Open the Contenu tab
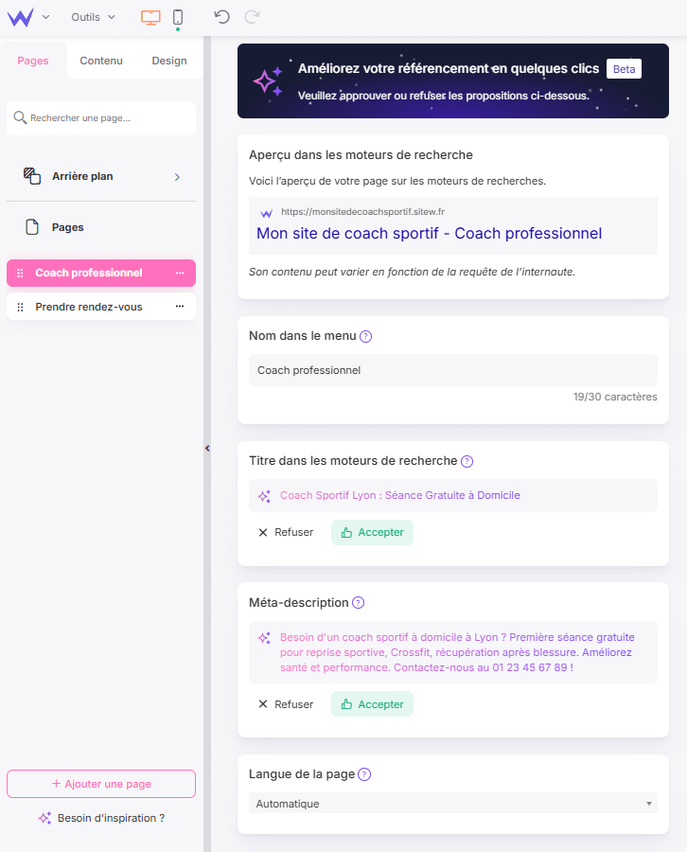Screen dimensions: 687x852 click(x=101, y=60)
